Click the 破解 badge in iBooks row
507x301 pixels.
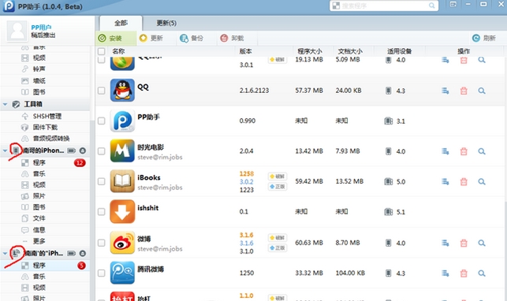point(278,177)
